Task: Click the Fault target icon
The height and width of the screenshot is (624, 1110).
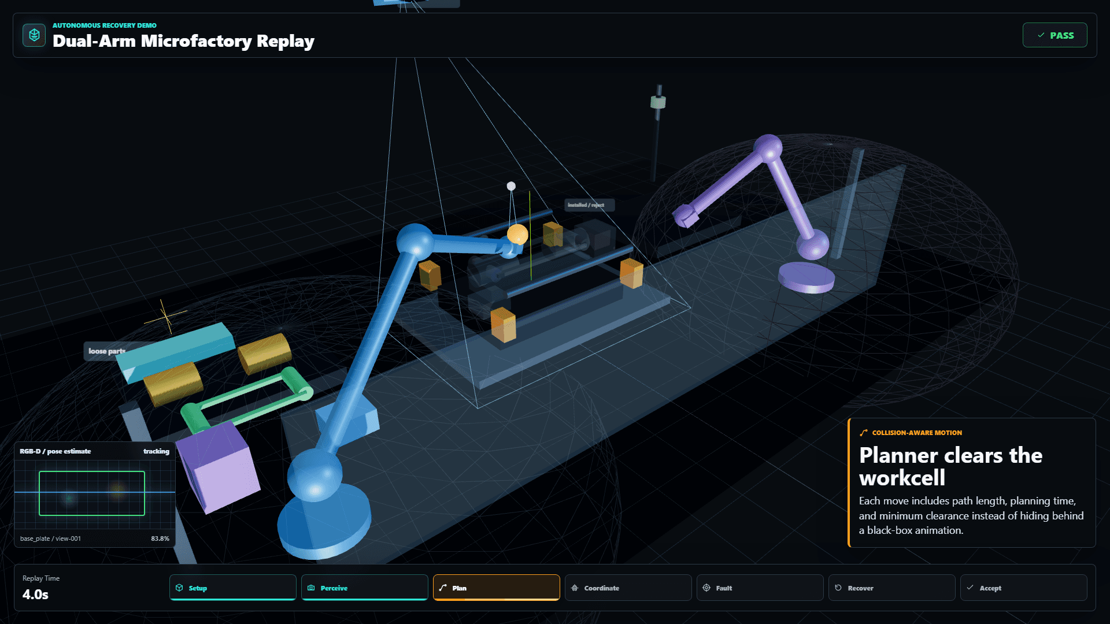Action: [x=706, y=588]
